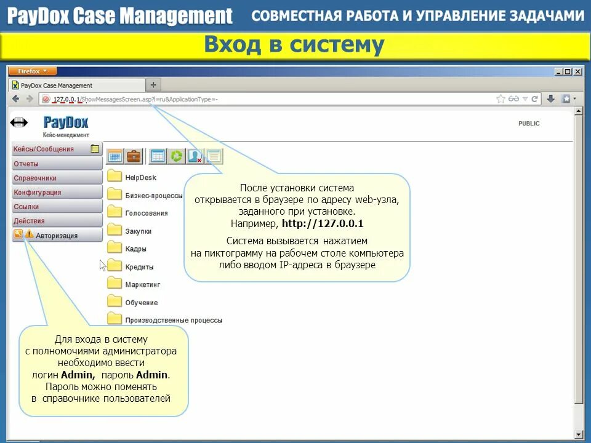Image resolution: width=591 pixels, height=443 pixels.
Task: Bookmark this page with the star icon
Action: point(501,98)
